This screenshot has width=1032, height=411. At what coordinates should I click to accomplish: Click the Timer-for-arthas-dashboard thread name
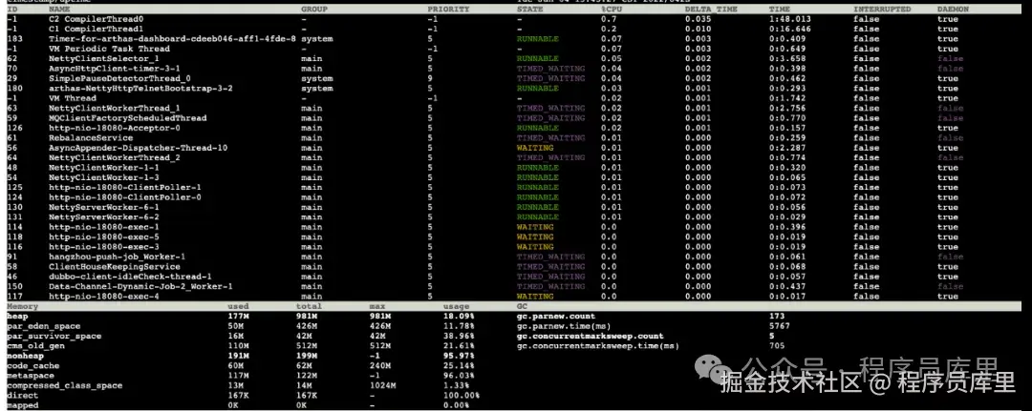click(x=172, y=39)
